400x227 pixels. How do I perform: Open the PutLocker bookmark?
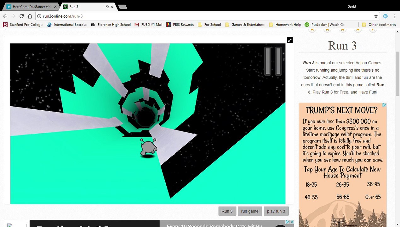pyautogui.click(x=325, y=25)
